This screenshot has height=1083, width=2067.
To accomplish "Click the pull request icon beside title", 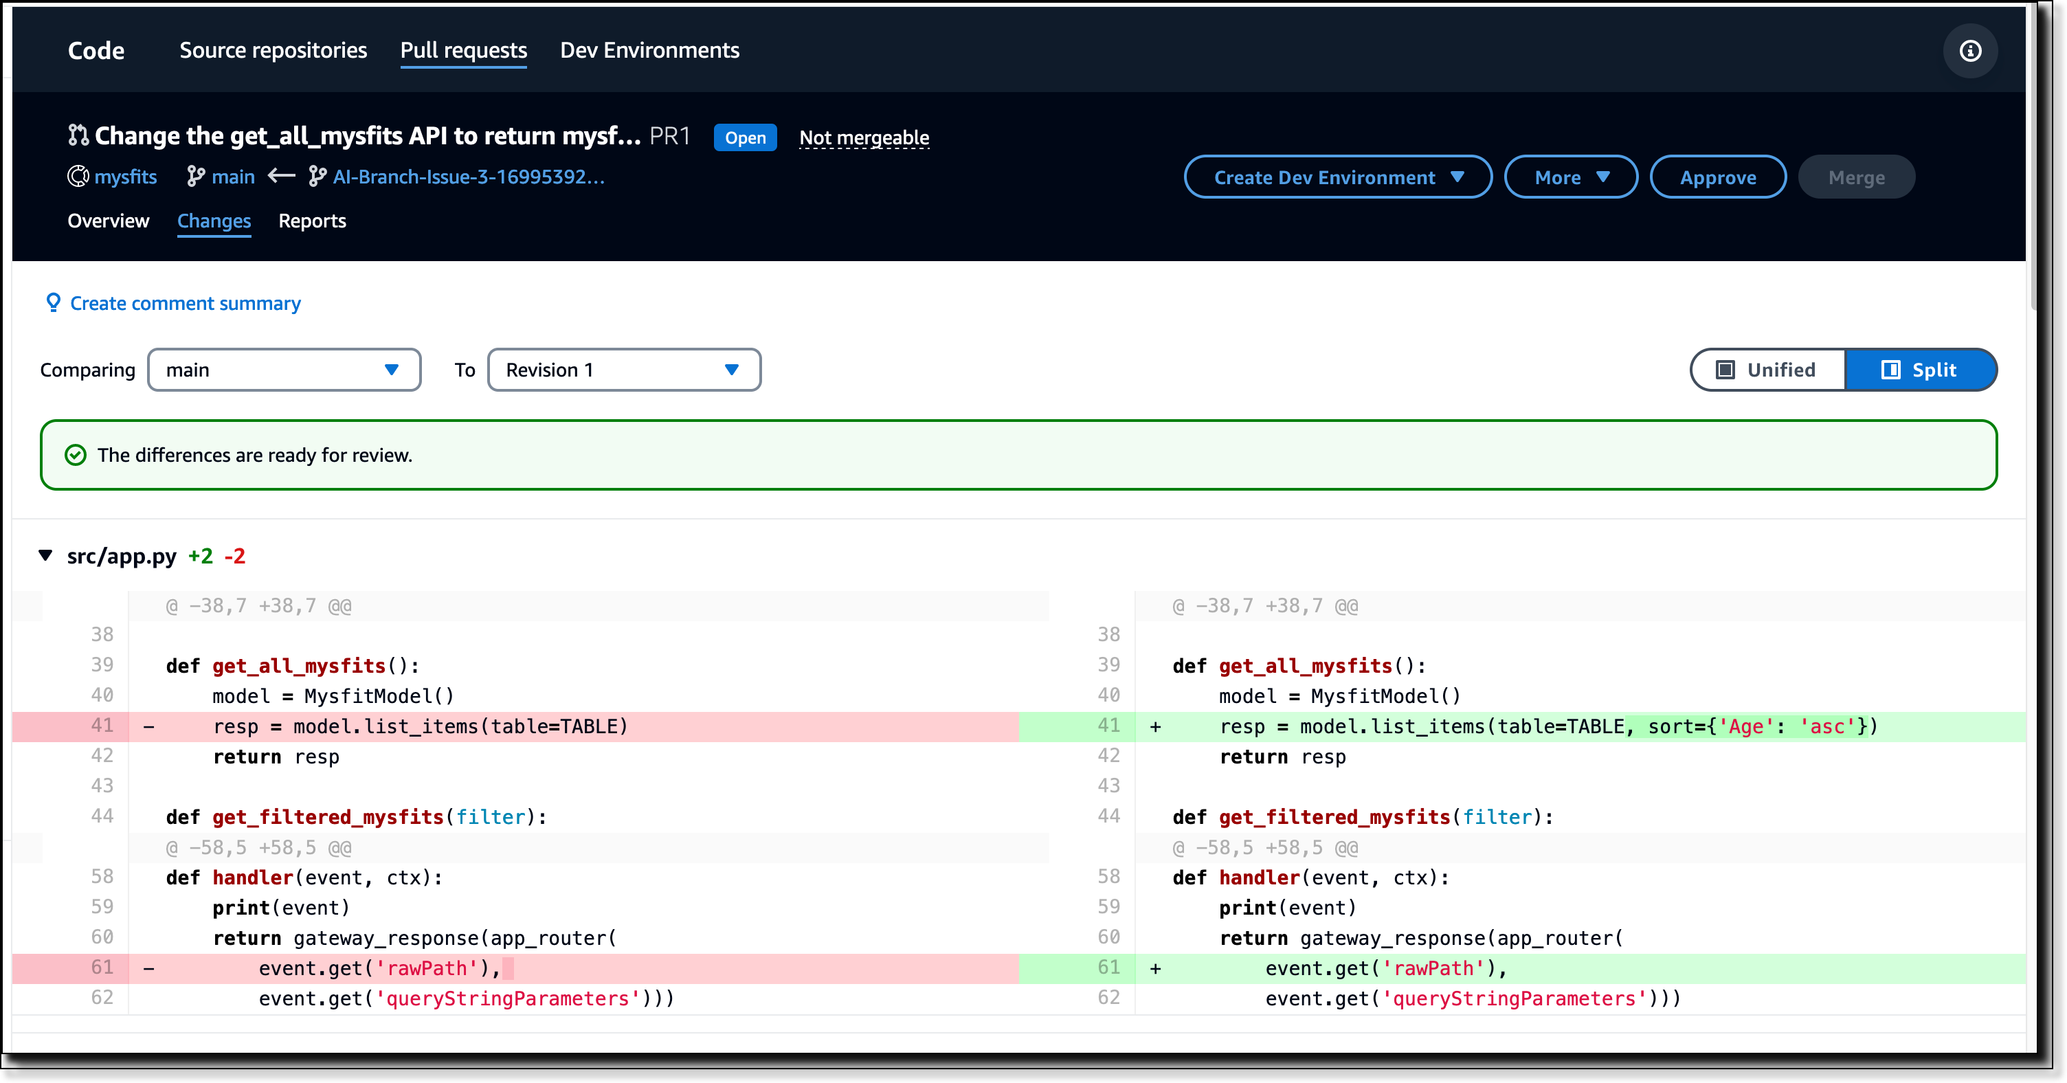I will (x=77, y=135).
